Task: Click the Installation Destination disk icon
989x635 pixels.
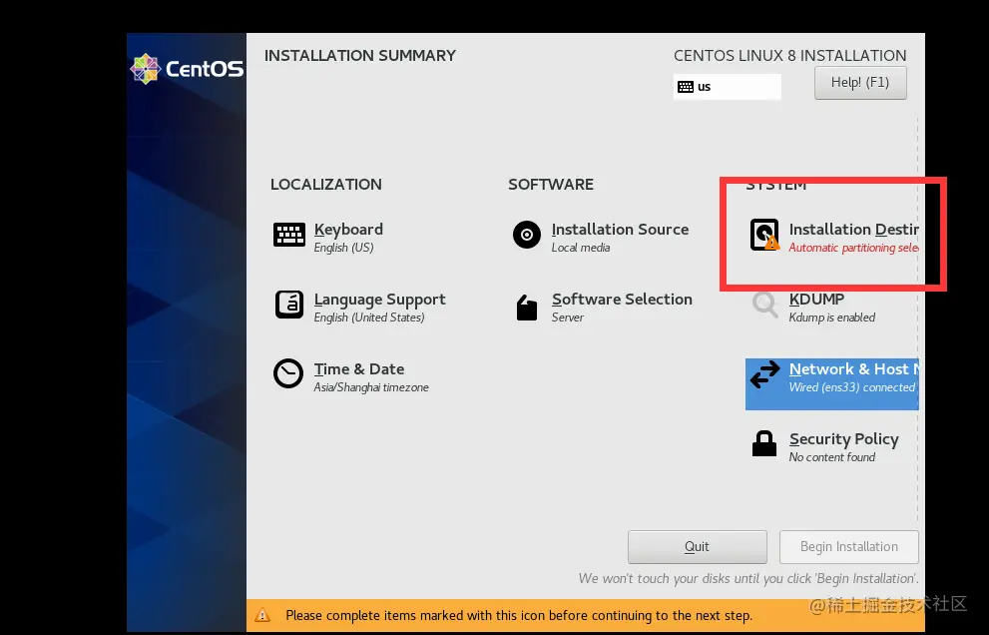Action: coord(764,235)
